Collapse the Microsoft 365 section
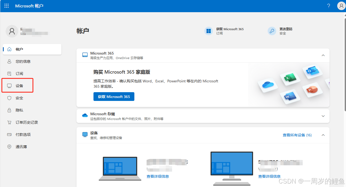This screenshot has height=187, width=346. tap(323, 55)
